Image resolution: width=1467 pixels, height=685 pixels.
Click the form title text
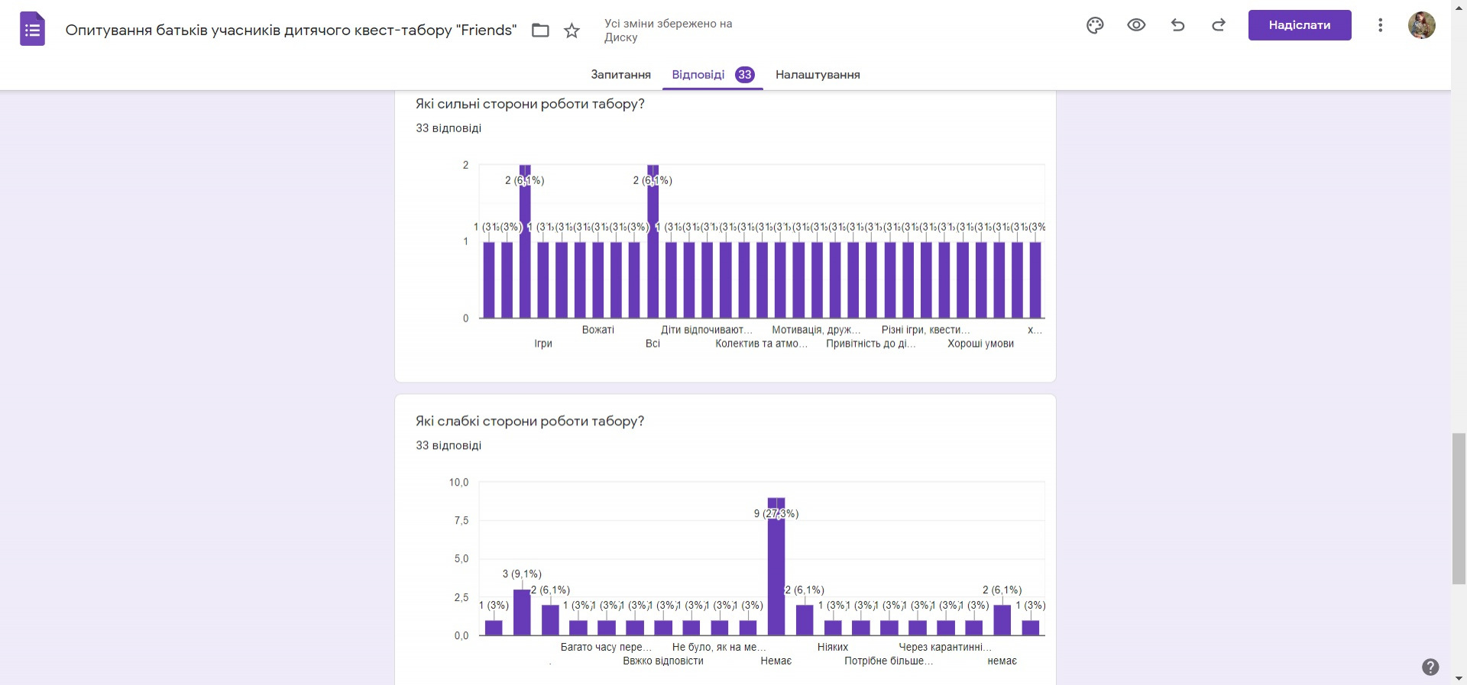pos(291,31)
